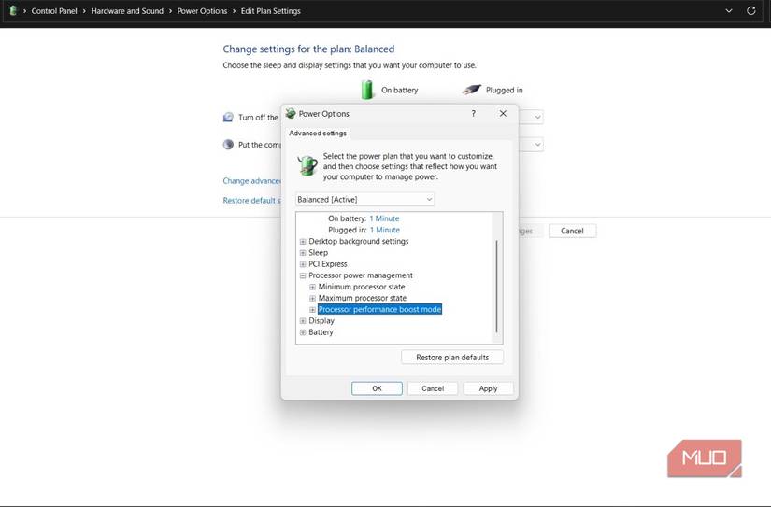
Task: Select Edit Plan Settings breadcrumb
Action: [270, 11]
